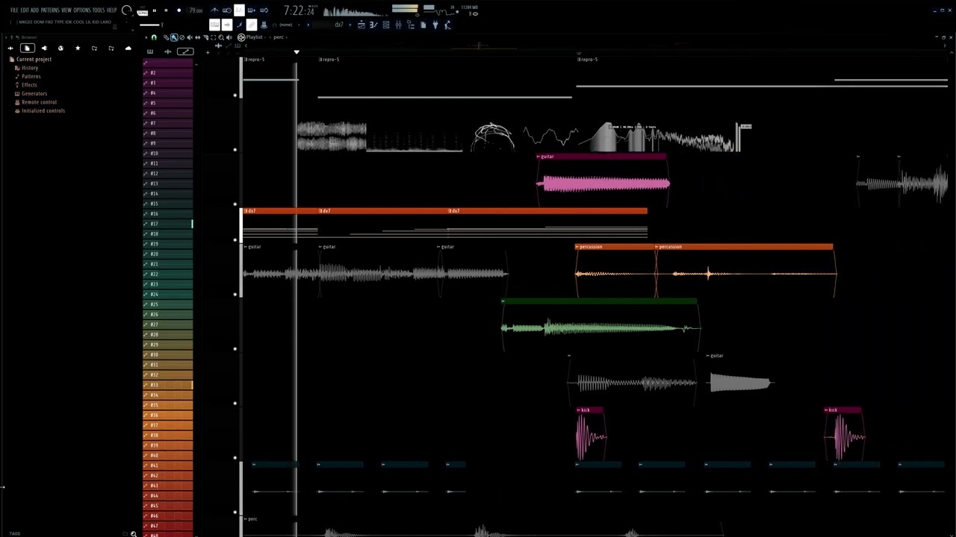Open the EDIT menu
Viewport: 956px width, 537px height.
(25, 10)
